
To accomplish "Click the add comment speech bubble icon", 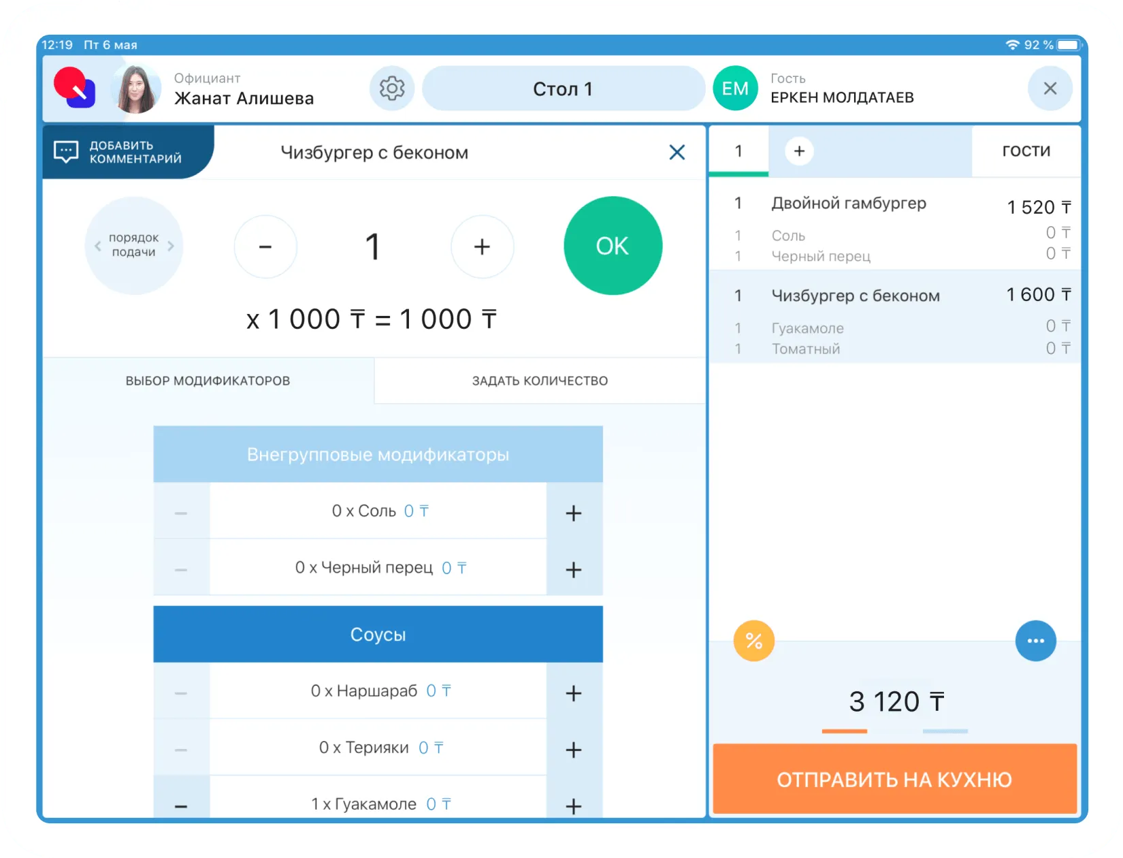I will coord(66,152).
